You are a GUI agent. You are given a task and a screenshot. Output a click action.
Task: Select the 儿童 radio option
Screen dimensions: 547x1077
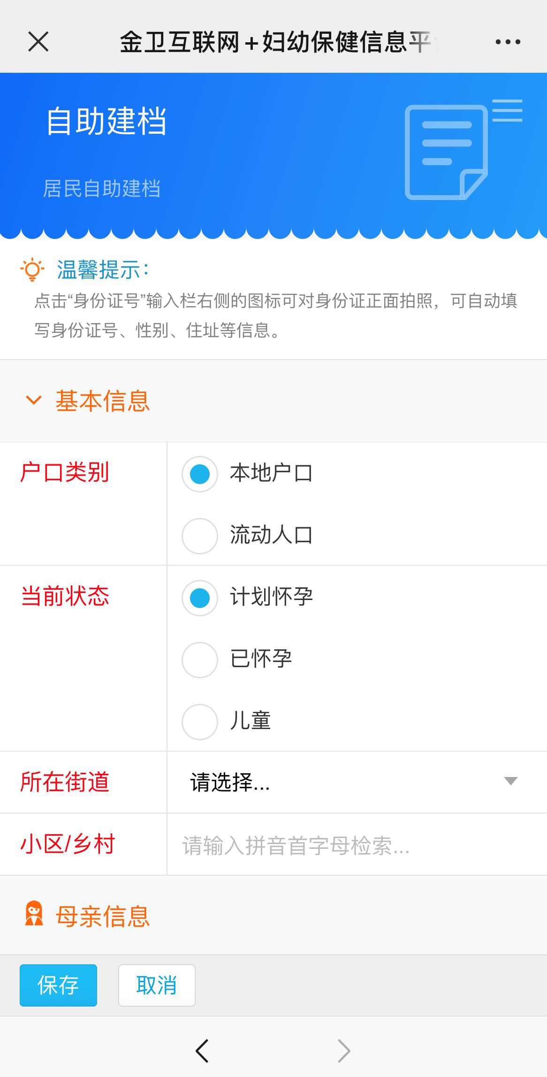200,722
